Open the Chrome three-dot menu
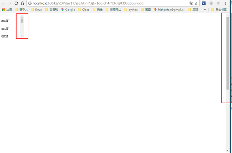 coord(226,3)
